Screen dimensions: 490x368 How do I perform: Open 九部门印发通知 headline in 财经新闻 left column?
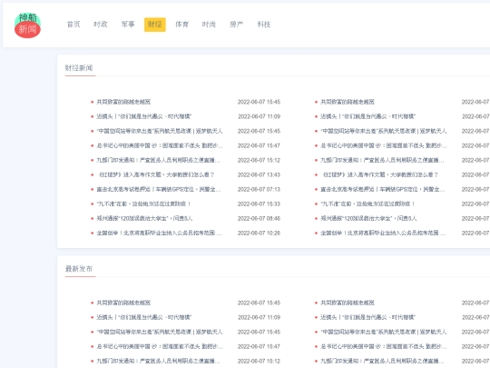[159, 160]
